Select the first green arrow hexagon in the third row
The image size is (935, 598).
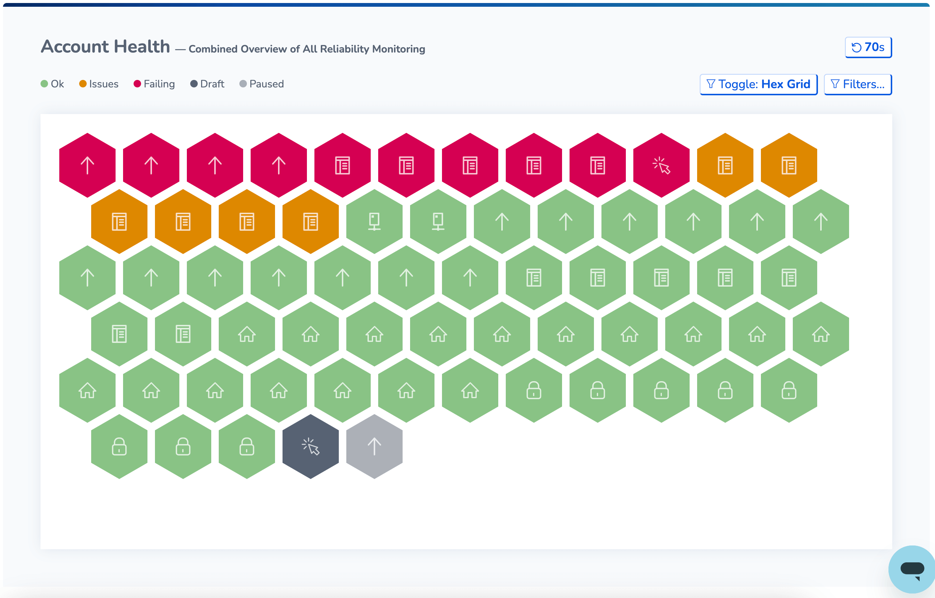[x=87, y=278]
